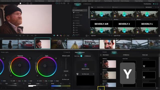
Task: Reset the Temp value
Action: point(69,83)
